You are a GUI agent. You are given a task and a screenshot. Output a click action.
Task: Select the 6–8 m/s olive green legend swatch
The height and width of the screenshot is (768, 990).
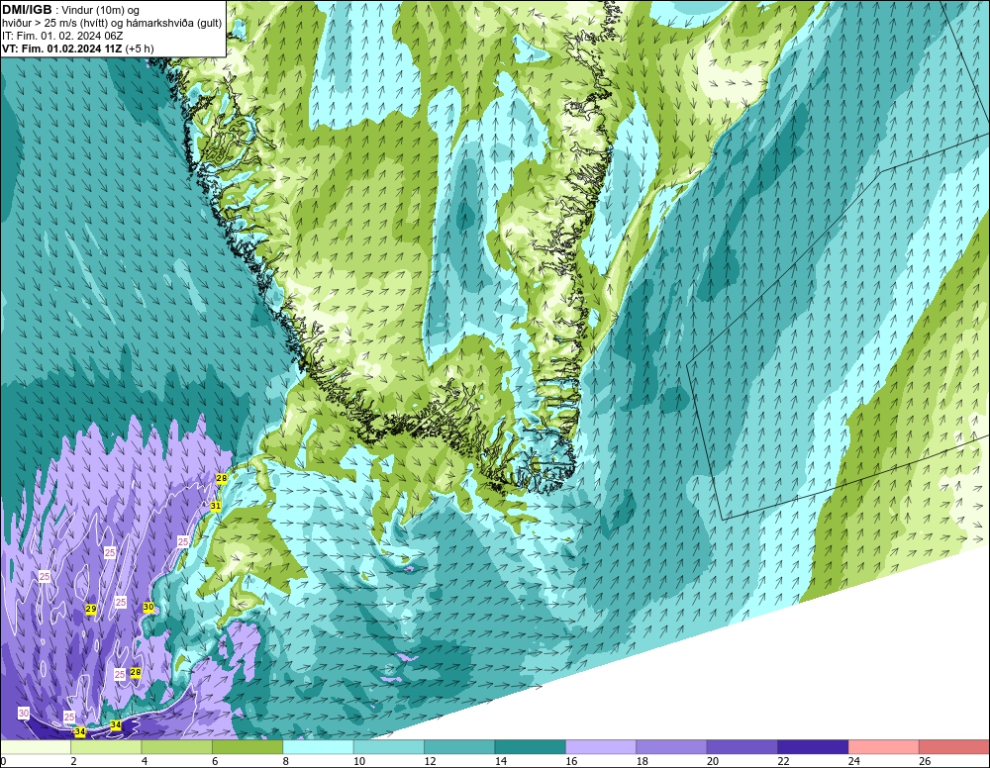coord(247,747)
